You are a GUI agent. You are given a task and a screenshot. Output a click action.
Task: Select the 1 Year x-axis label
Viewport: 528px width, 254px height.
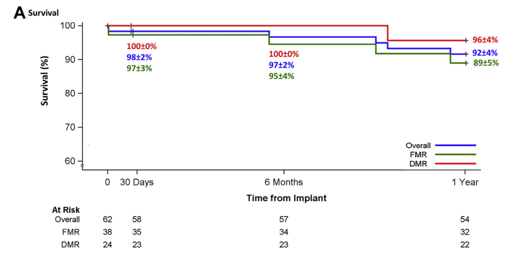pos(465,182)
